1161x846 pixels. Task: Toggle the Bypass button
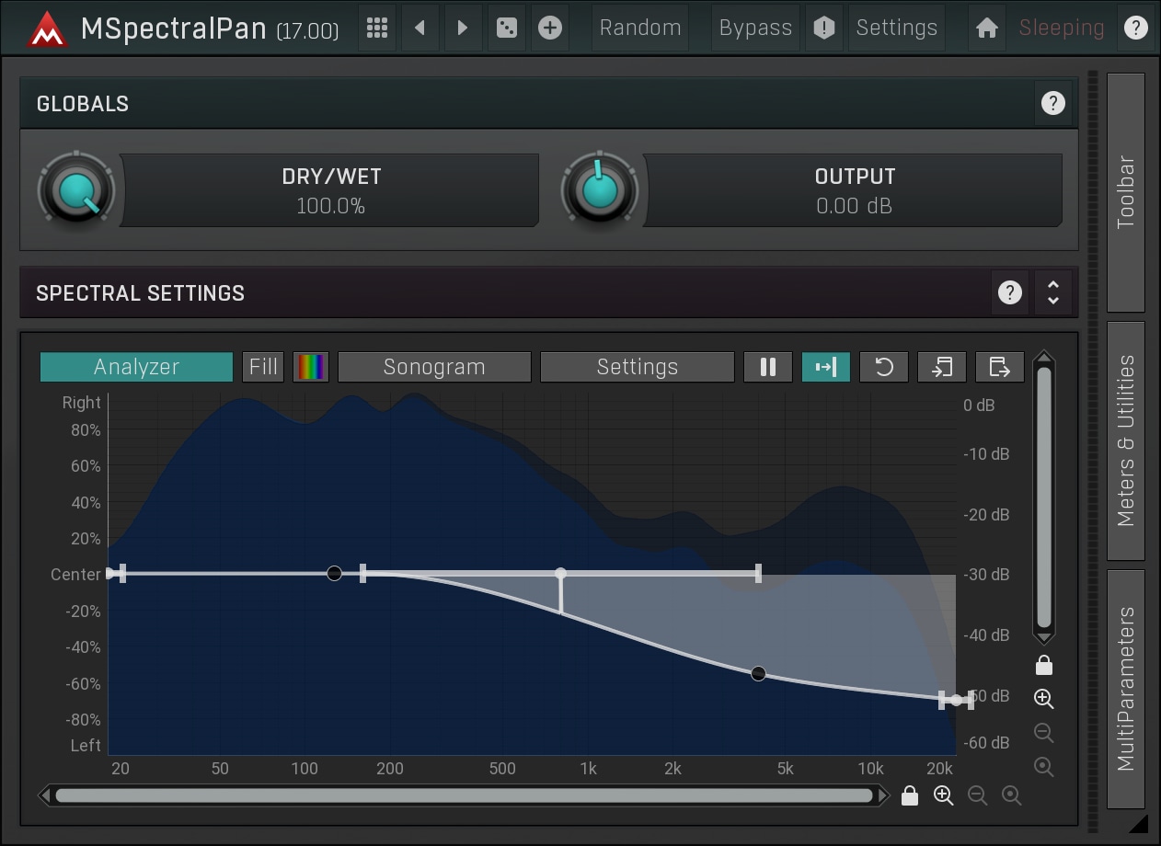click(x=755, y=28)
